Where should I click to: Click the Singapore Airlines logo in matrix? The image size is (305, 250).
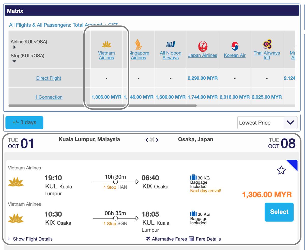click(139, 44)
